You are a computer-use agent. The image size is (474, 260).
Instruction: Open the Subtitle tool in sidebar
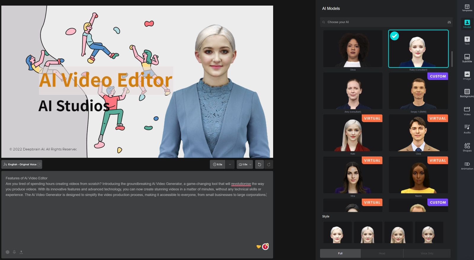pyautogui.click(x=467, y=58)
